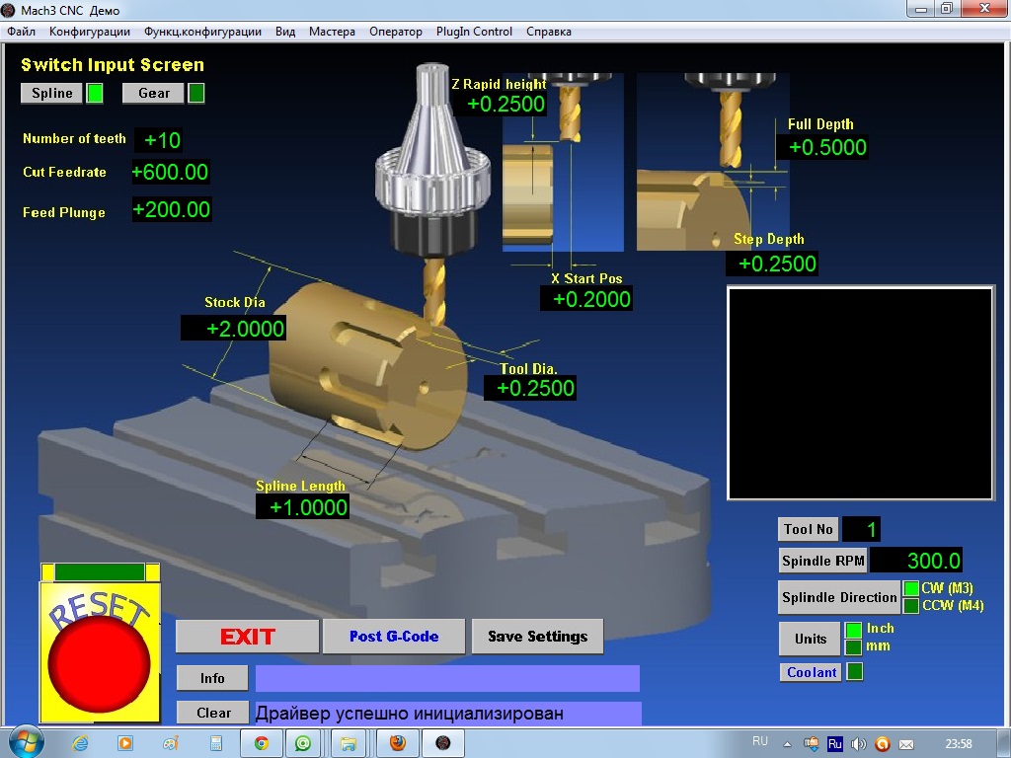1011x758 pixels.
Task: Select the Mach3 app taskbar icon
Action: pyautogui.click(x=443, y=743)
